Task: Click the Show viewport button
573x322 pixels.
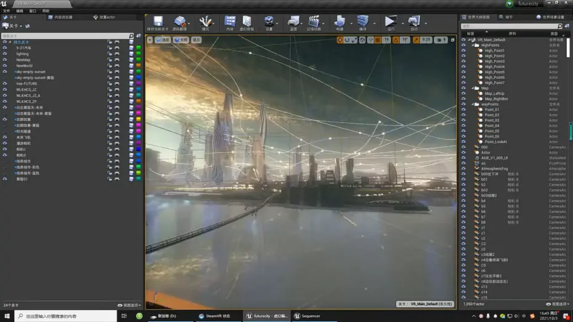Action: pos(197,40)
